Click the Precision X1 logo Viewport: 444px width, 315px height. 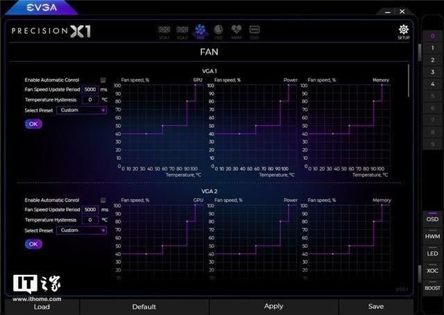51,31
